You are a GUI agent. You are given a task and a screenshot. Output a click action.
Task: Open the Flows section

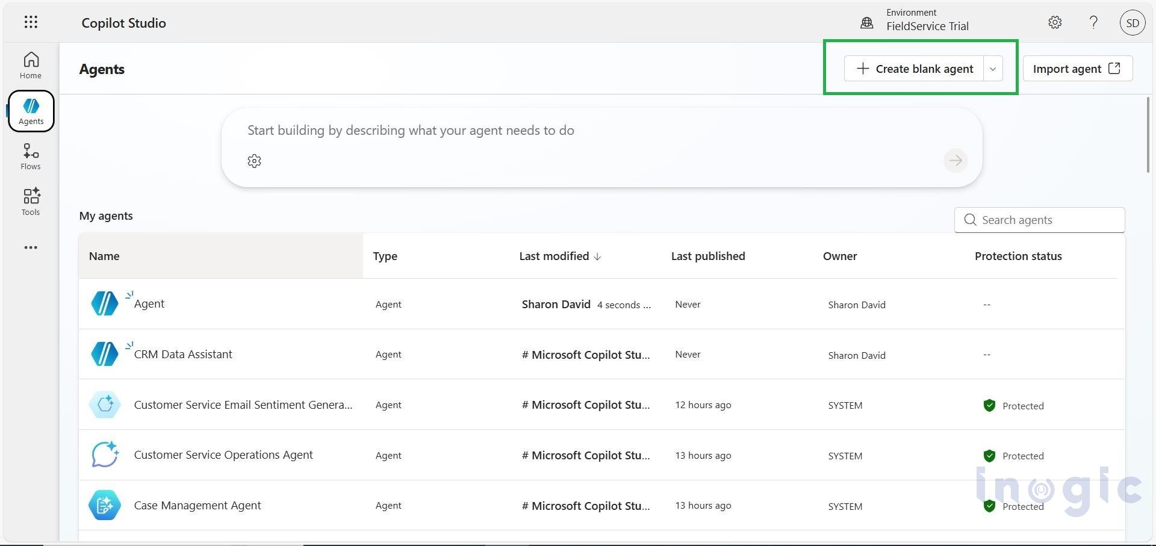30,156
